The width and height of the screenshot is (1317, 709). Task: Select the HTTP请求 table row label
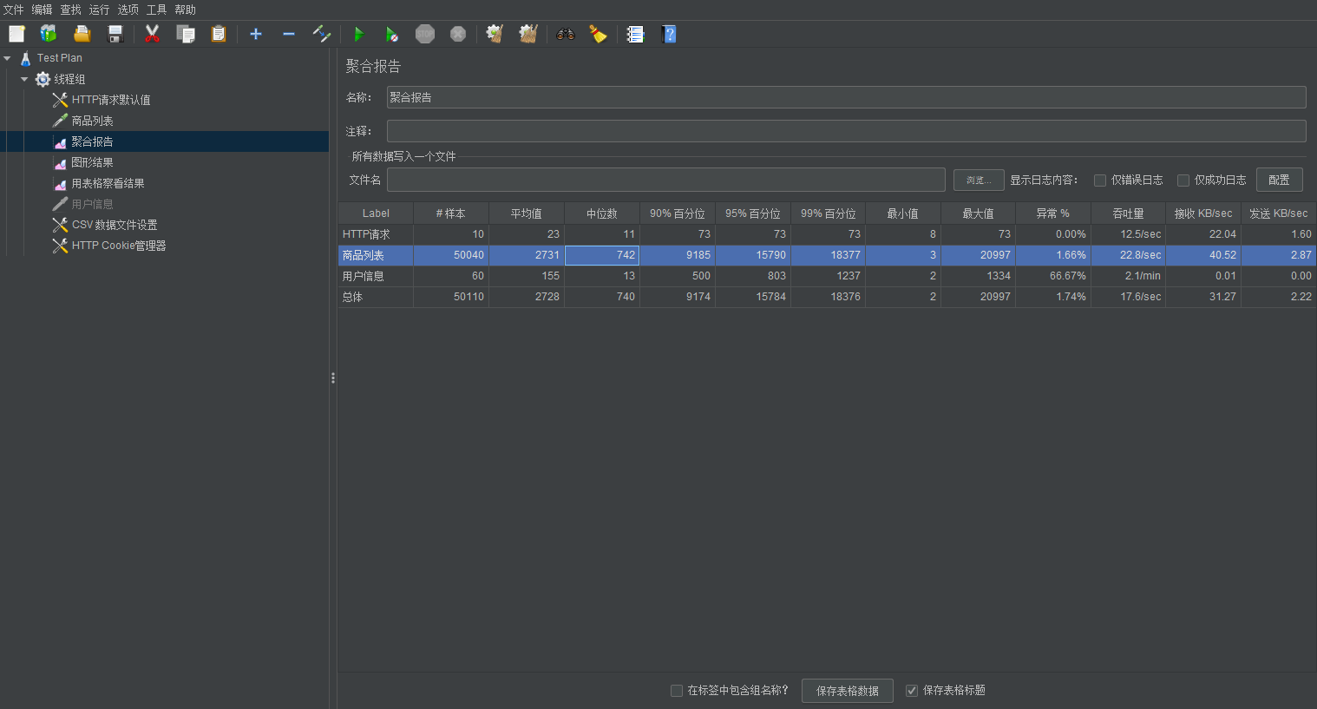pyautogui.click(x=366, y=234)
